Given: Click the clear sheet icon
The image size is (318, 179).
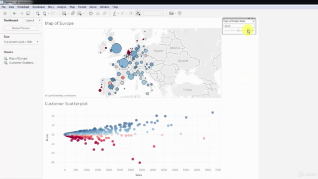Looking at the screenshot, I should tap(79, 13).
